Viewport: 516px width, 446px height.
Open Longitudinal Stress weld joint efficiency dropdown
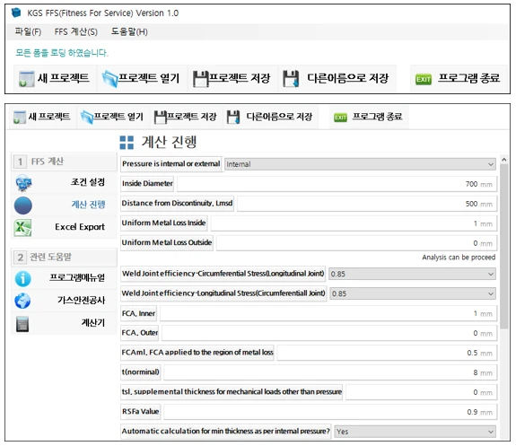click(x=413, y=293)
